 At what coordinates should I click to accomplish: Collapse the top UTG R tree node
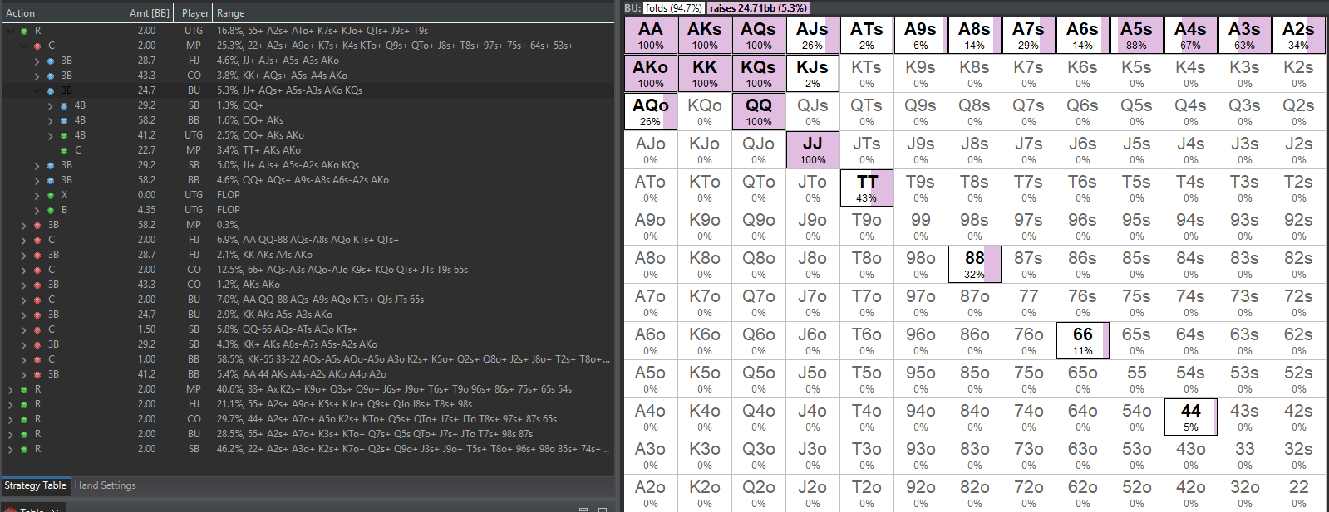pos(11,31)
